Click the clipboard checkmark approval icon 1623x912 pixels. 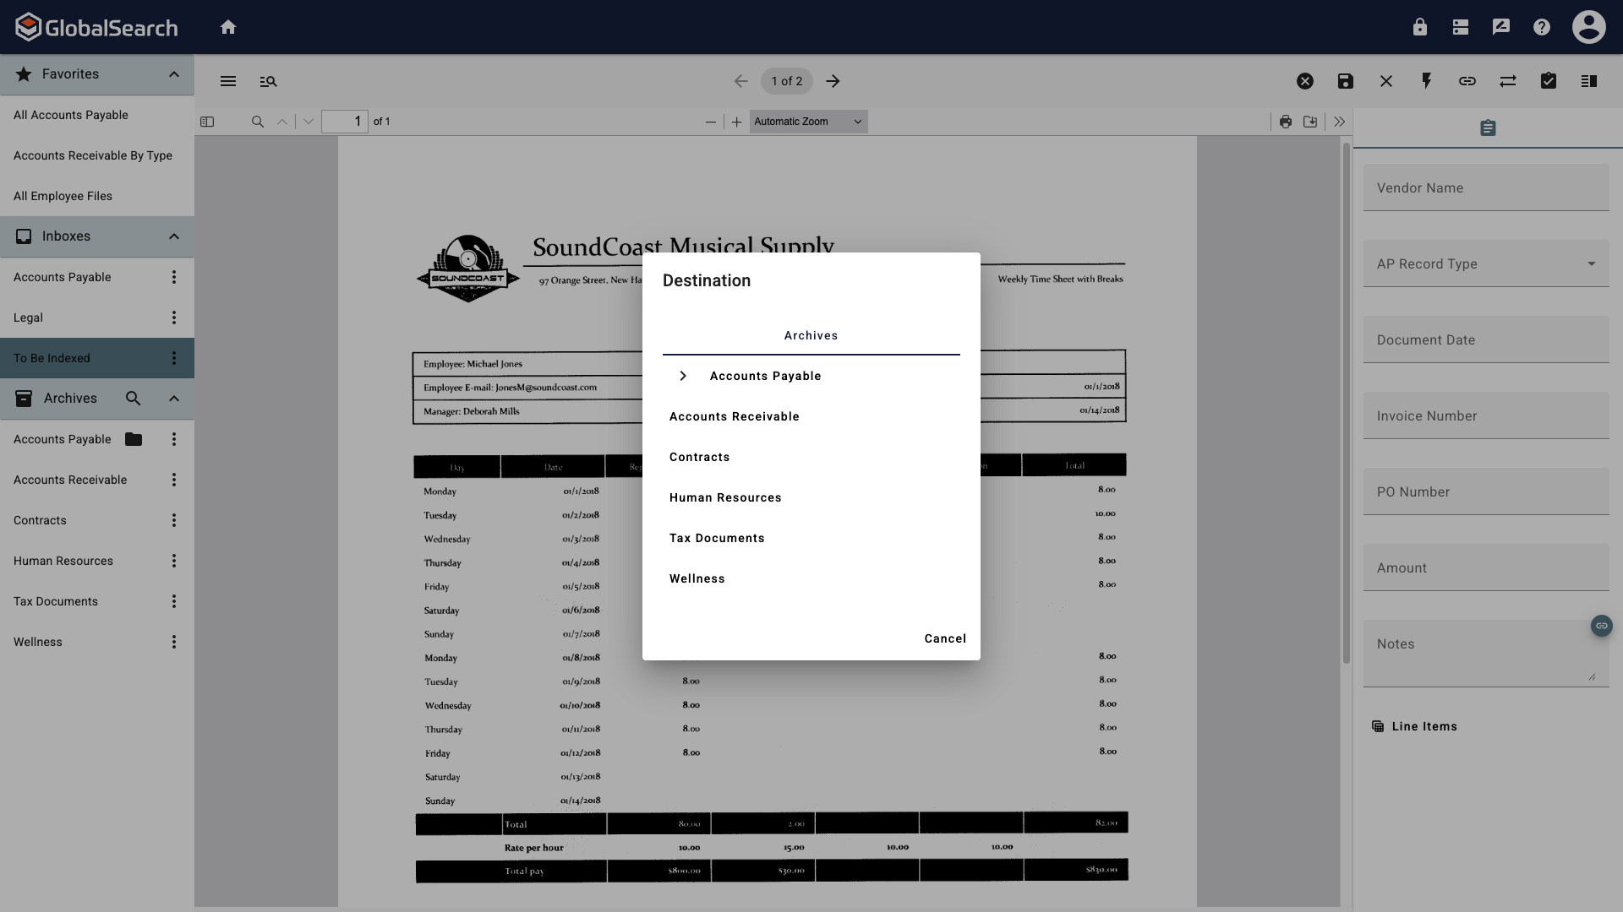pos(1549,80)
